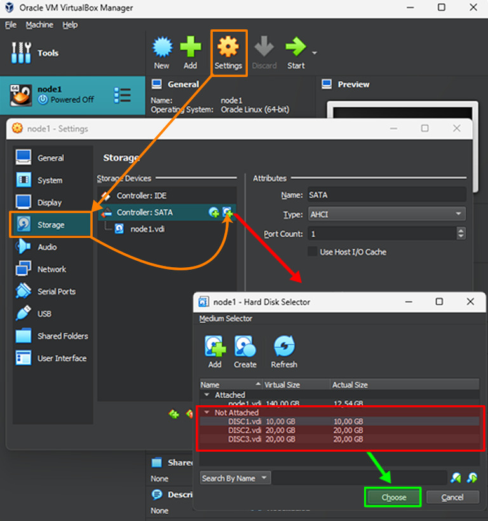Close the Hard Disk Selector window

pos(470,302)
